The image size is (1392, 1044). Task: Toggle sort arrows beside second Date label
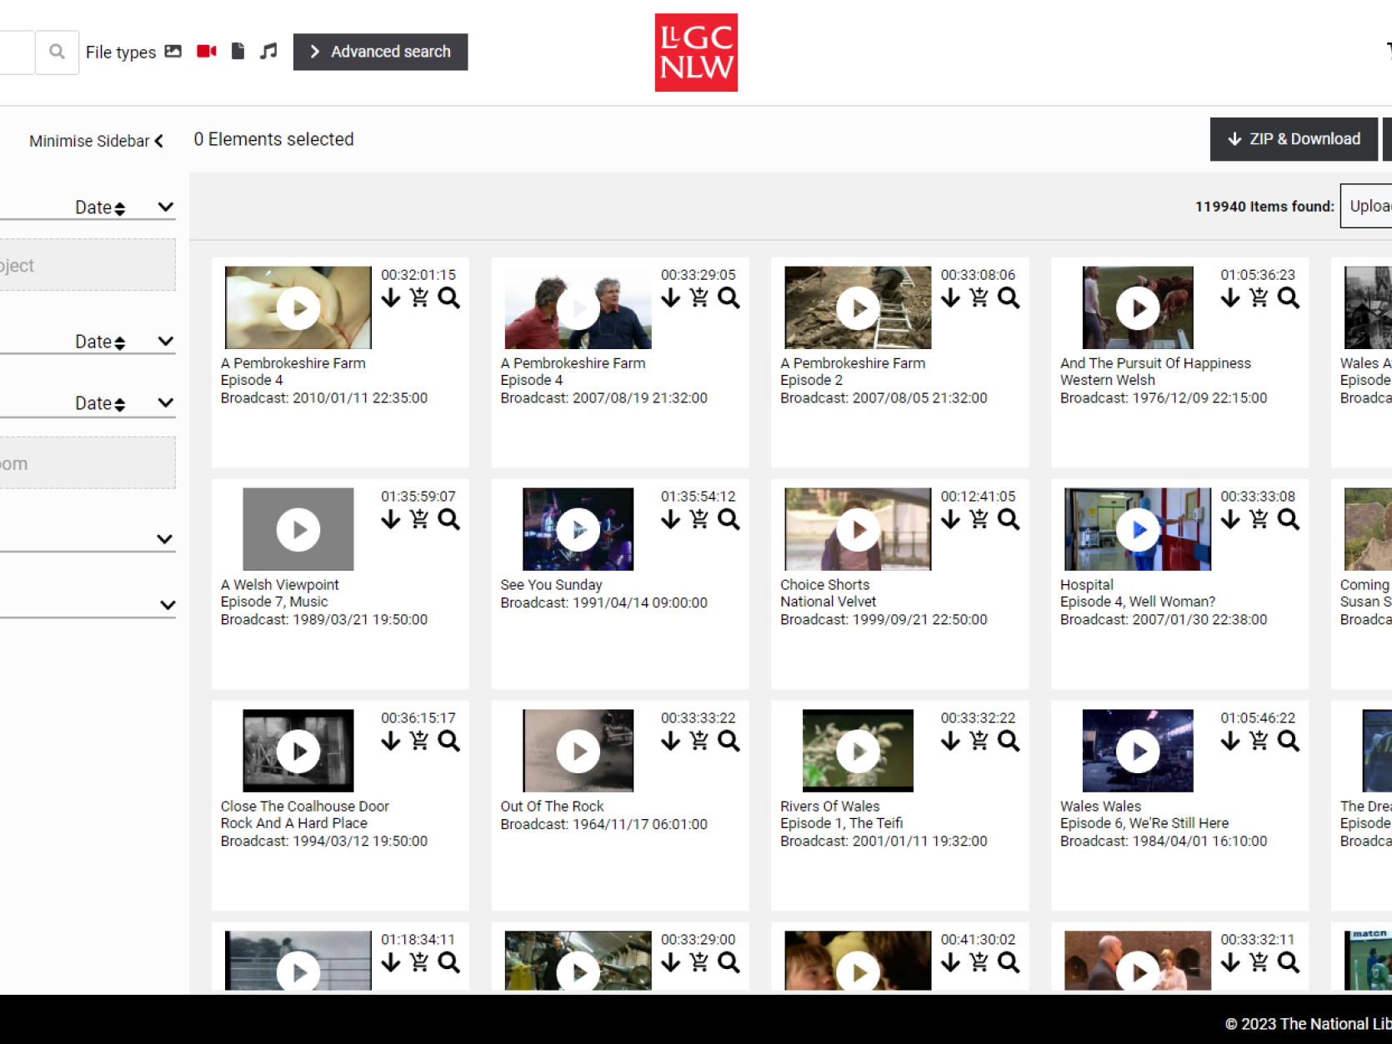120,342
